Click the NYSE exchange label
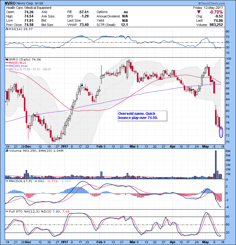This screenshot has width=236, height=245. tap(39, 3)
